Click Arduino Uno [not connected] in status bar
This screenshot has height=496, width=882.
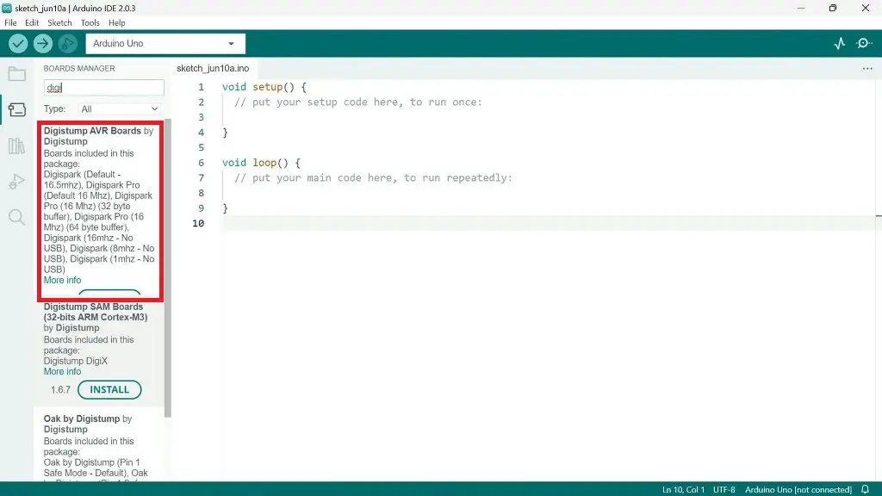[798, 490]
